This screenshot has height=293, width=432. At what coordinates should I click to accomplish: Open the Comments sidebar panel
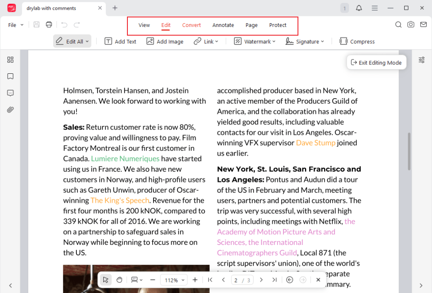point(10,93)
